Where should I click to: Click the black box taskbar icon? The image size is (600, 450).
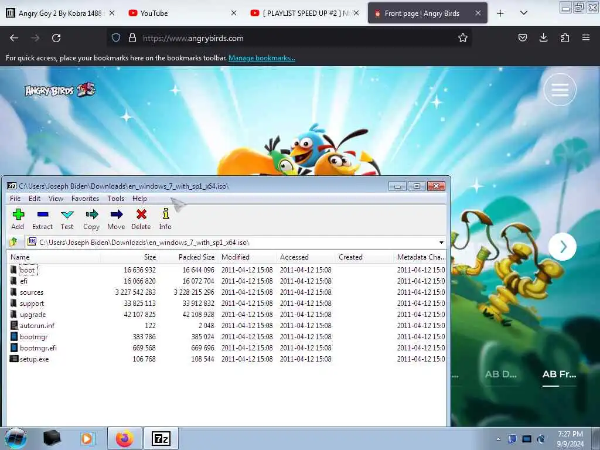coord(52,438)
